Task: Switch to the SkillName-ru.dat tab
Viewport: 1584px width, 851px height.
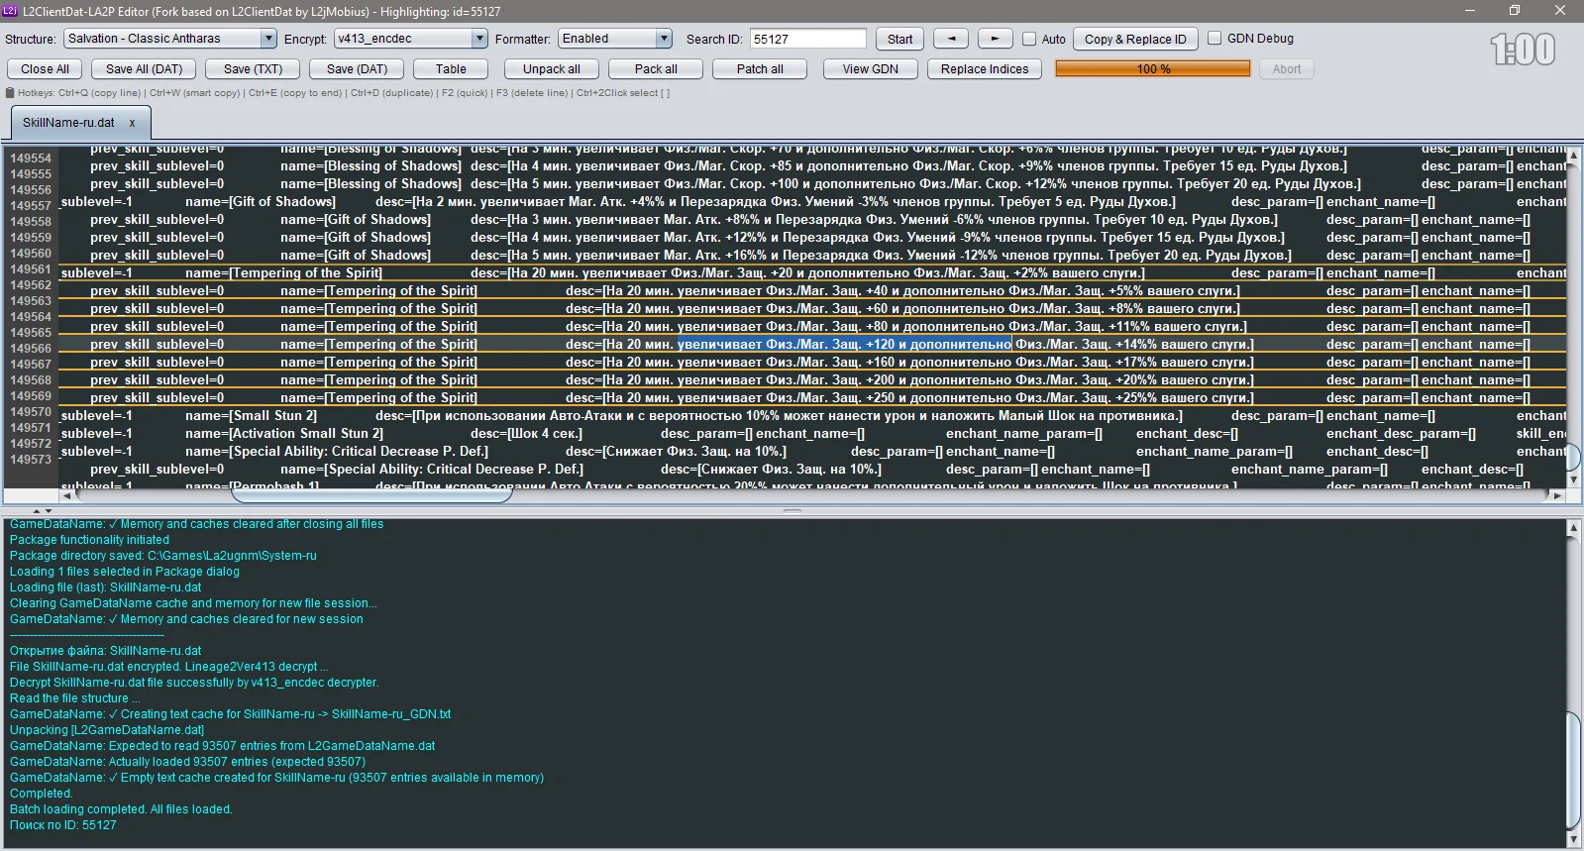Action: 68,123
